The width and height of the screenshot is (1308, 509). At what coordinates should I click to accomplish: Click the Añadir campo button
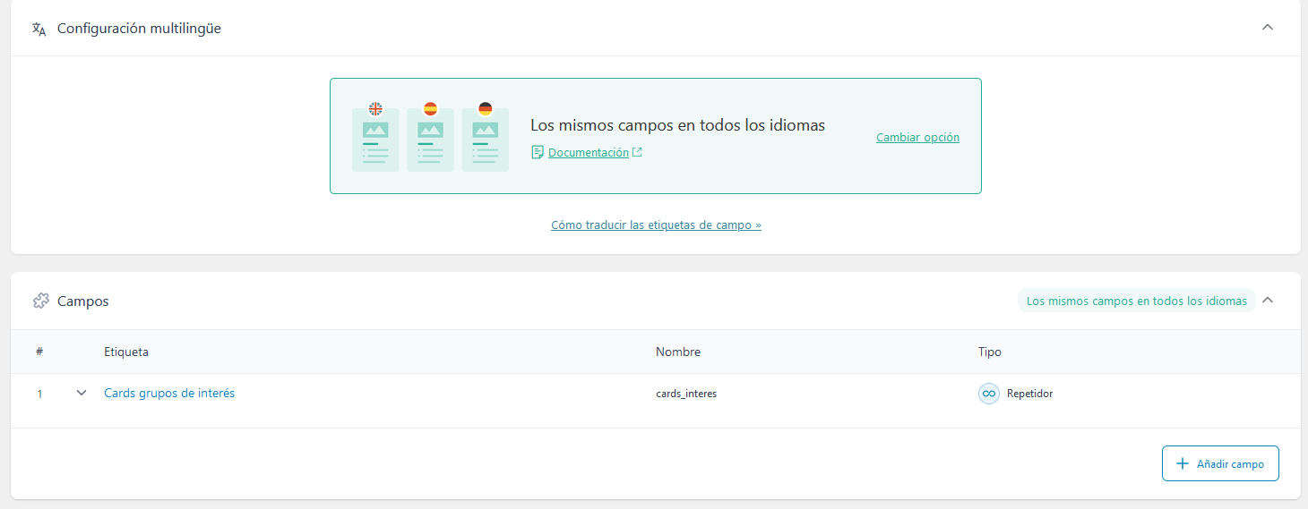tap(1219, 463)
